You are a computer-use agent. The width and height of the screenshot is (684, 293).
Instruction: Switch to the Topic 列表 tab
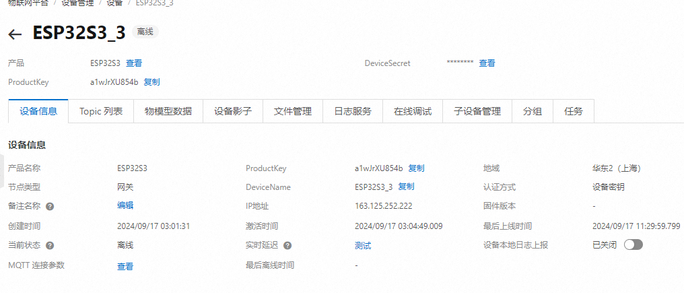point(101,112)
